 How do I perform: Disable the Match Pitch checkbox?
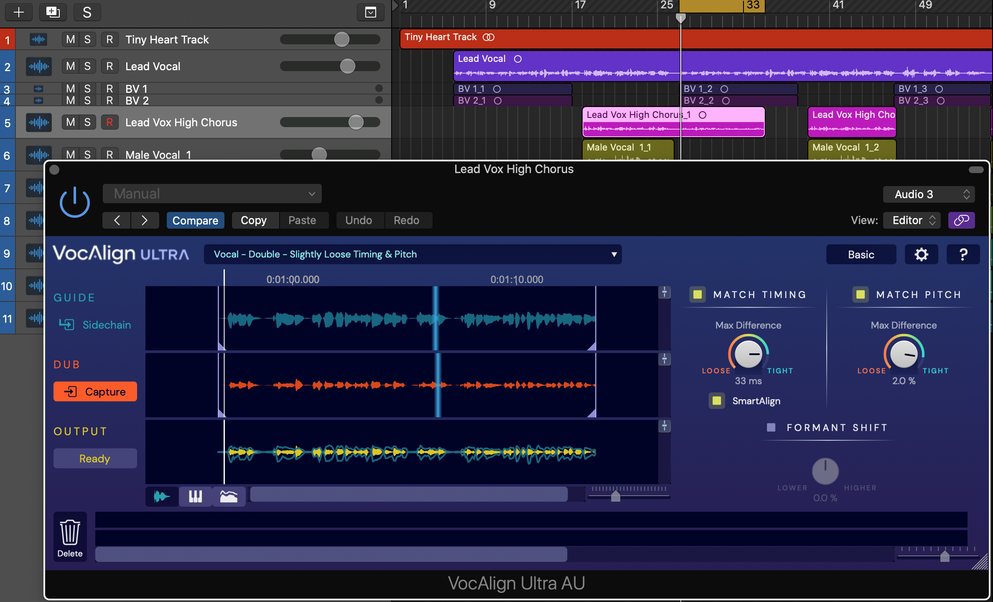861,294
